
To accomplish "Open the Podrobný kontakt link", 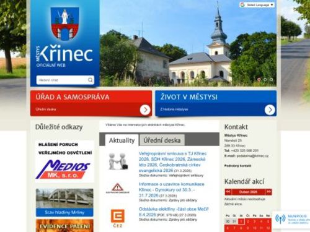I will point(237,166).
